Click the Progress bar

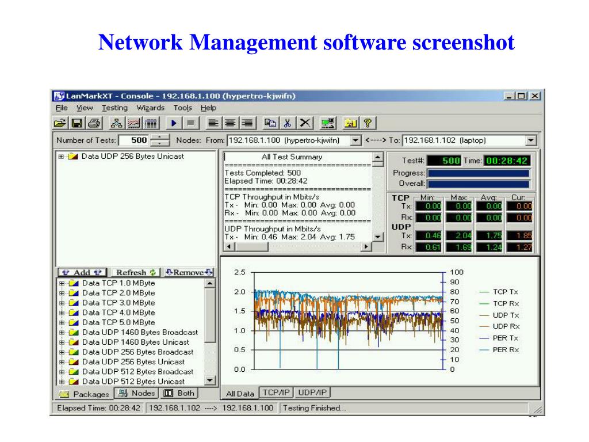[479, 173]
